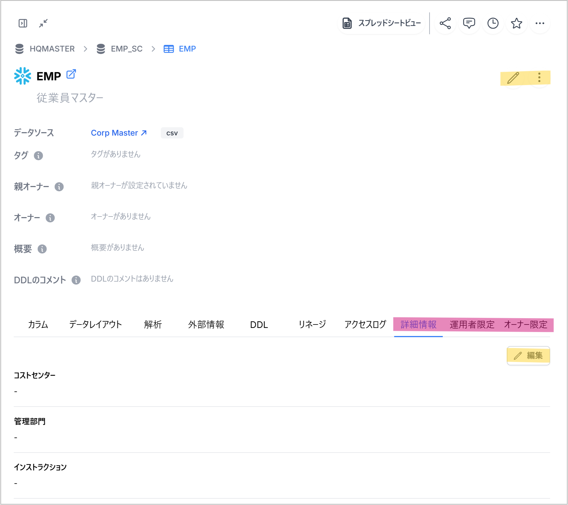Click the share icon
Screen dimensions: 568x505
click(x=445, y=23)
